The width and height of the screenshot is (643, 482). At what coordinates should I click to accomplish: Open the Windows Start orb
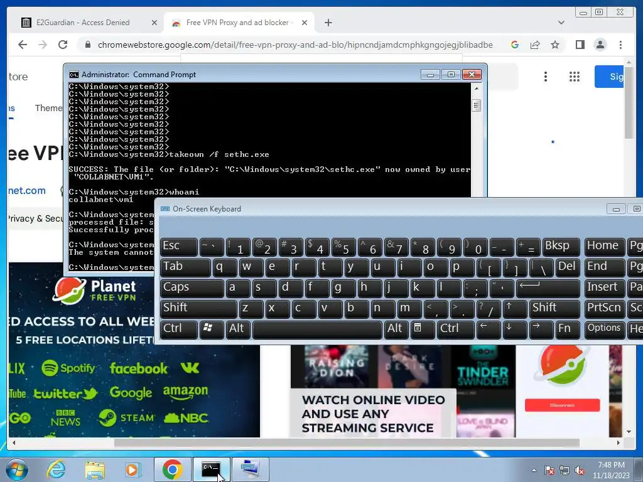click(x=16, y=469)
